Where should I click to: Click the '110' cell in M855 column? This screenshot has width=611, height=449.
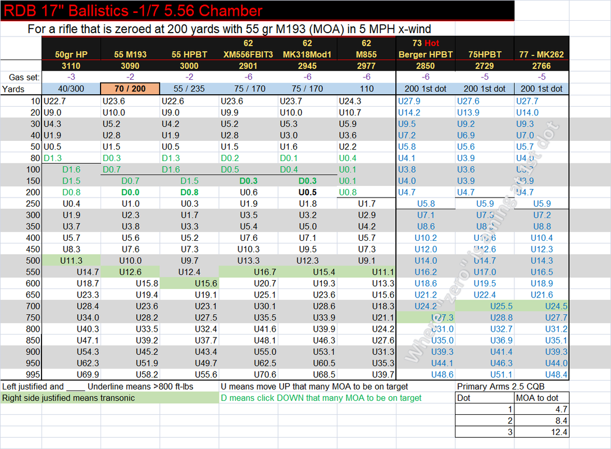(x=366, y=89)
